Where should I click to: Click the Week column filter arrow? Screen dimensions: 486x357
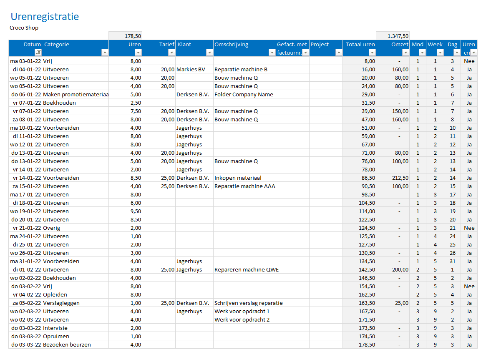[440, 53]
